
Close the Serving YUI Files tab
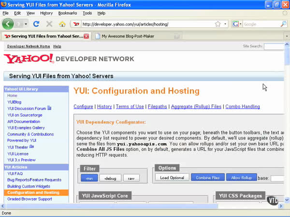pos(87,36)
